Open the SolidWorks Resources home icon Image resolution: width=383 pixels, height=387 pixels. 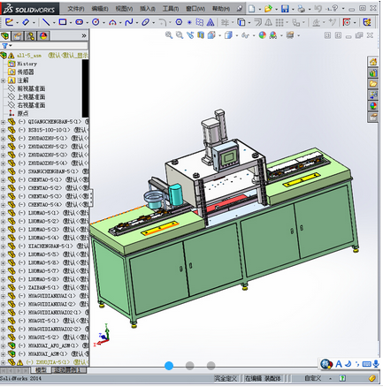pos(373,62)
